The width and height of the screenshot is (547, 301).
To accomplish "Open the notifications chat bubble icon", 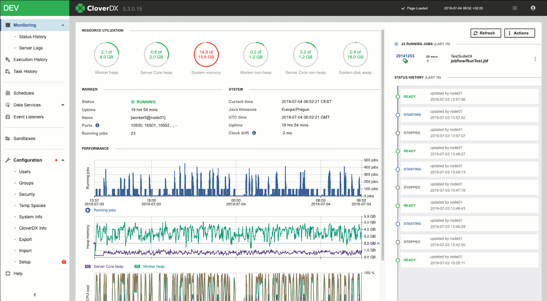I will tap(515, 8).
